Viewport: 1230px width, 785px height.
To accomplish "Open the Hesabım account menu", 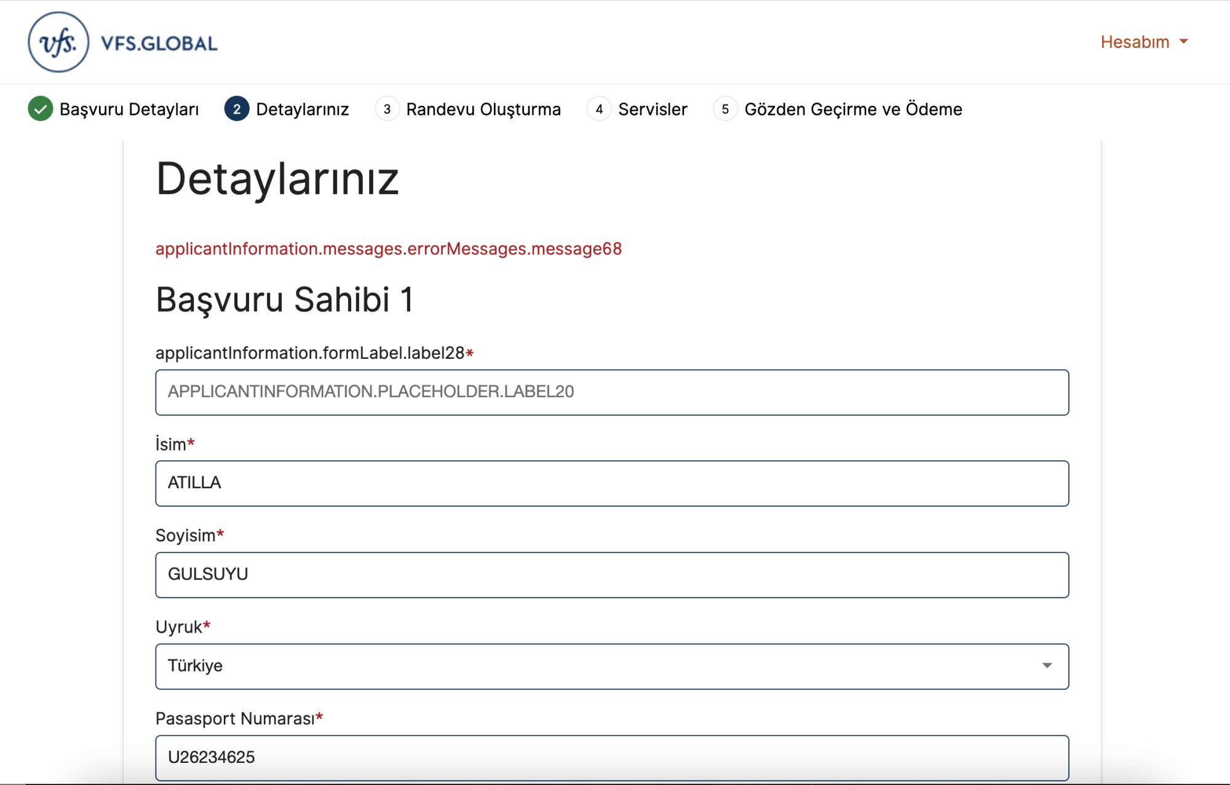I will [1135, 42].
